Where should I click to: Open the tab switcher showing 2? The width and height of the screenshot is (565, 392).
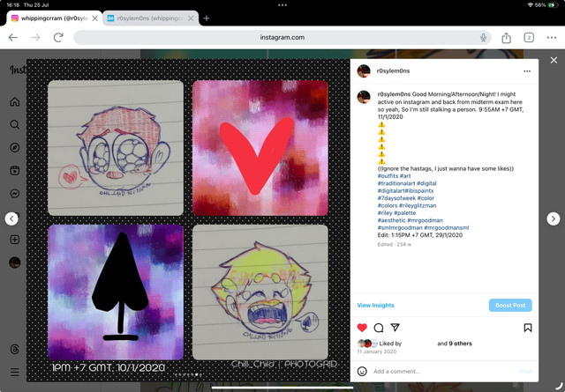click(x=529, y=37)
